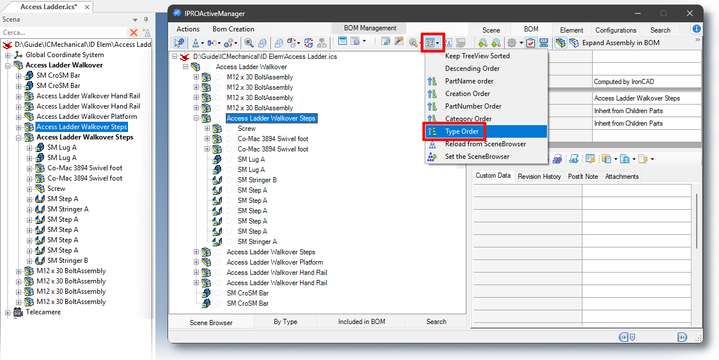Expand Global Coordinate System tree node

point(8,55)
